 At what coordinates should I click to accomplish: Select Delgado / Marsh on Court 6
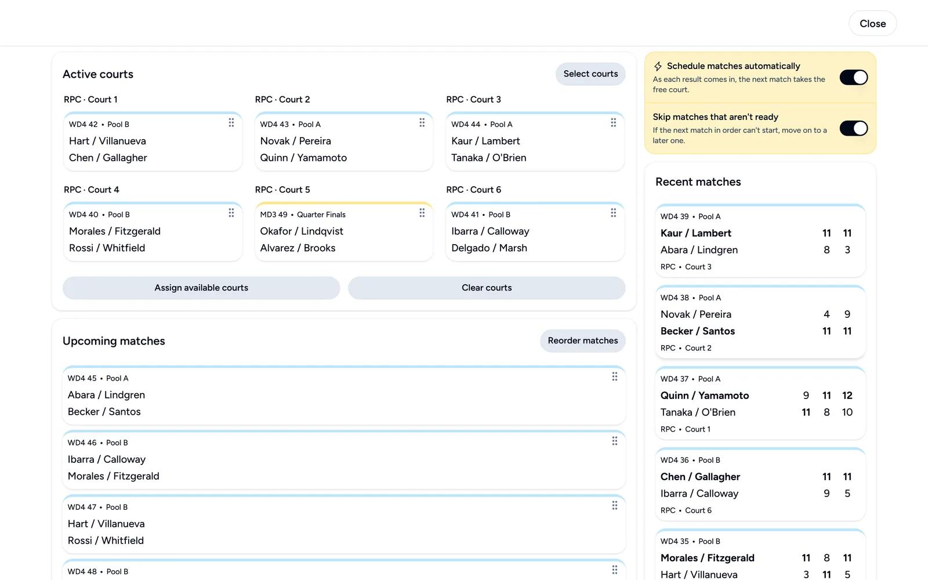(x=490, y=248)
